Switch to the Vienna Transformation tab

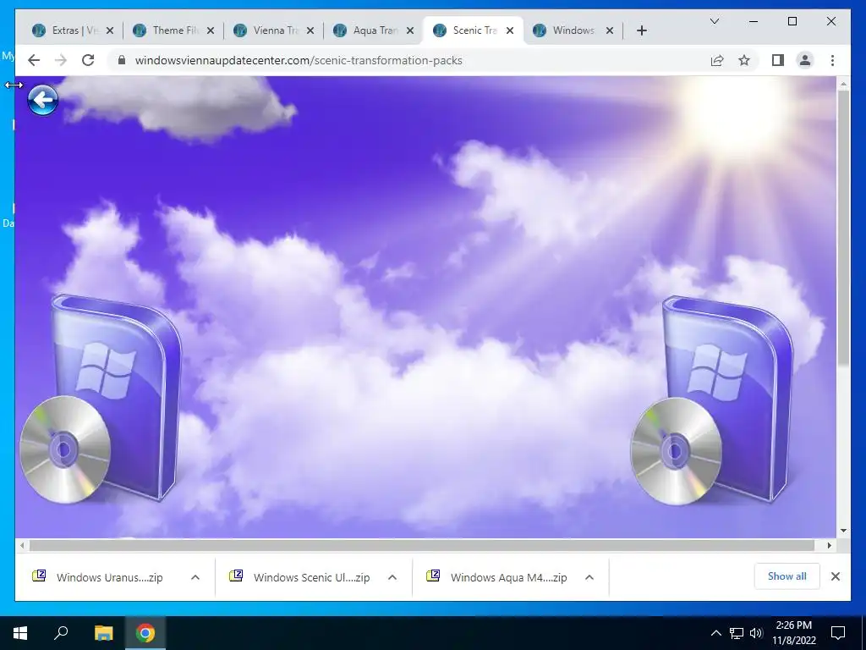click(273, 30)
